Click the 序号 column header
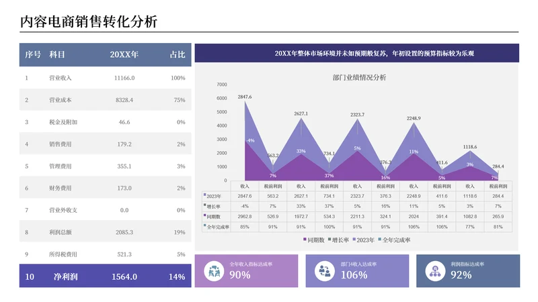 pos(32,54)
